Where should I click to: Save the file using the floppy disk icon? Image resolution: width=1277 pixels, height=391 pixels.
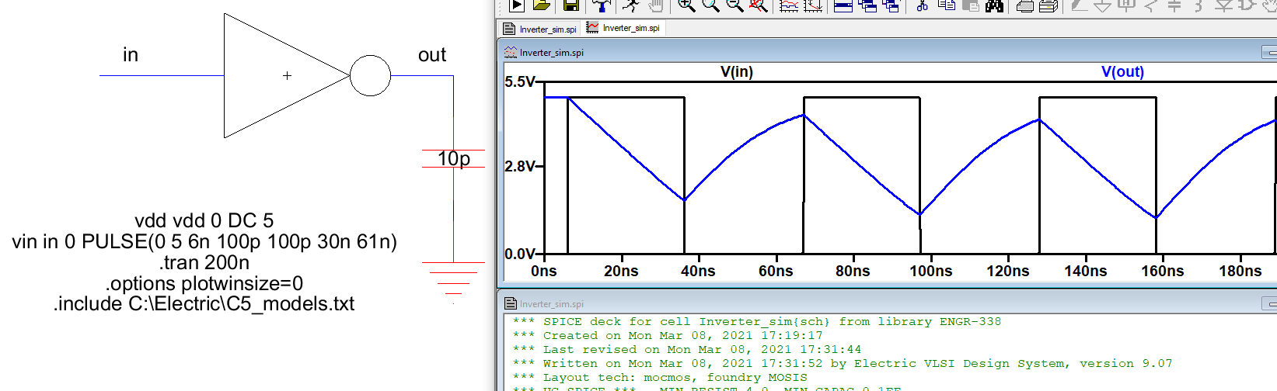[570, 6]
